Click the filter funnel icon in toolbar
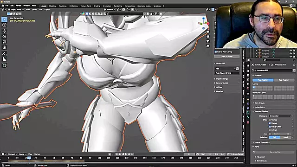This screenshot has height=167, width=297. tap(156, 13)
